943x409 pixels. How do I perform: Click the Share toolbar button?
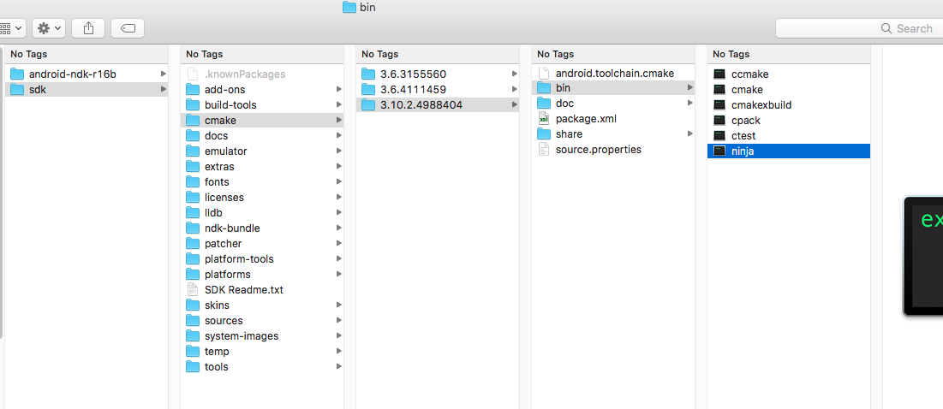(88, 28)
